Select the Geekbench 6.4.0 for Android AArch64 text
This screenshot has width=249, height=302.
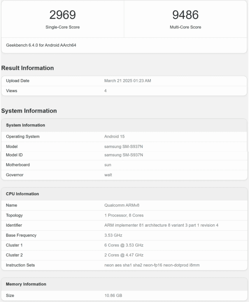41,45
